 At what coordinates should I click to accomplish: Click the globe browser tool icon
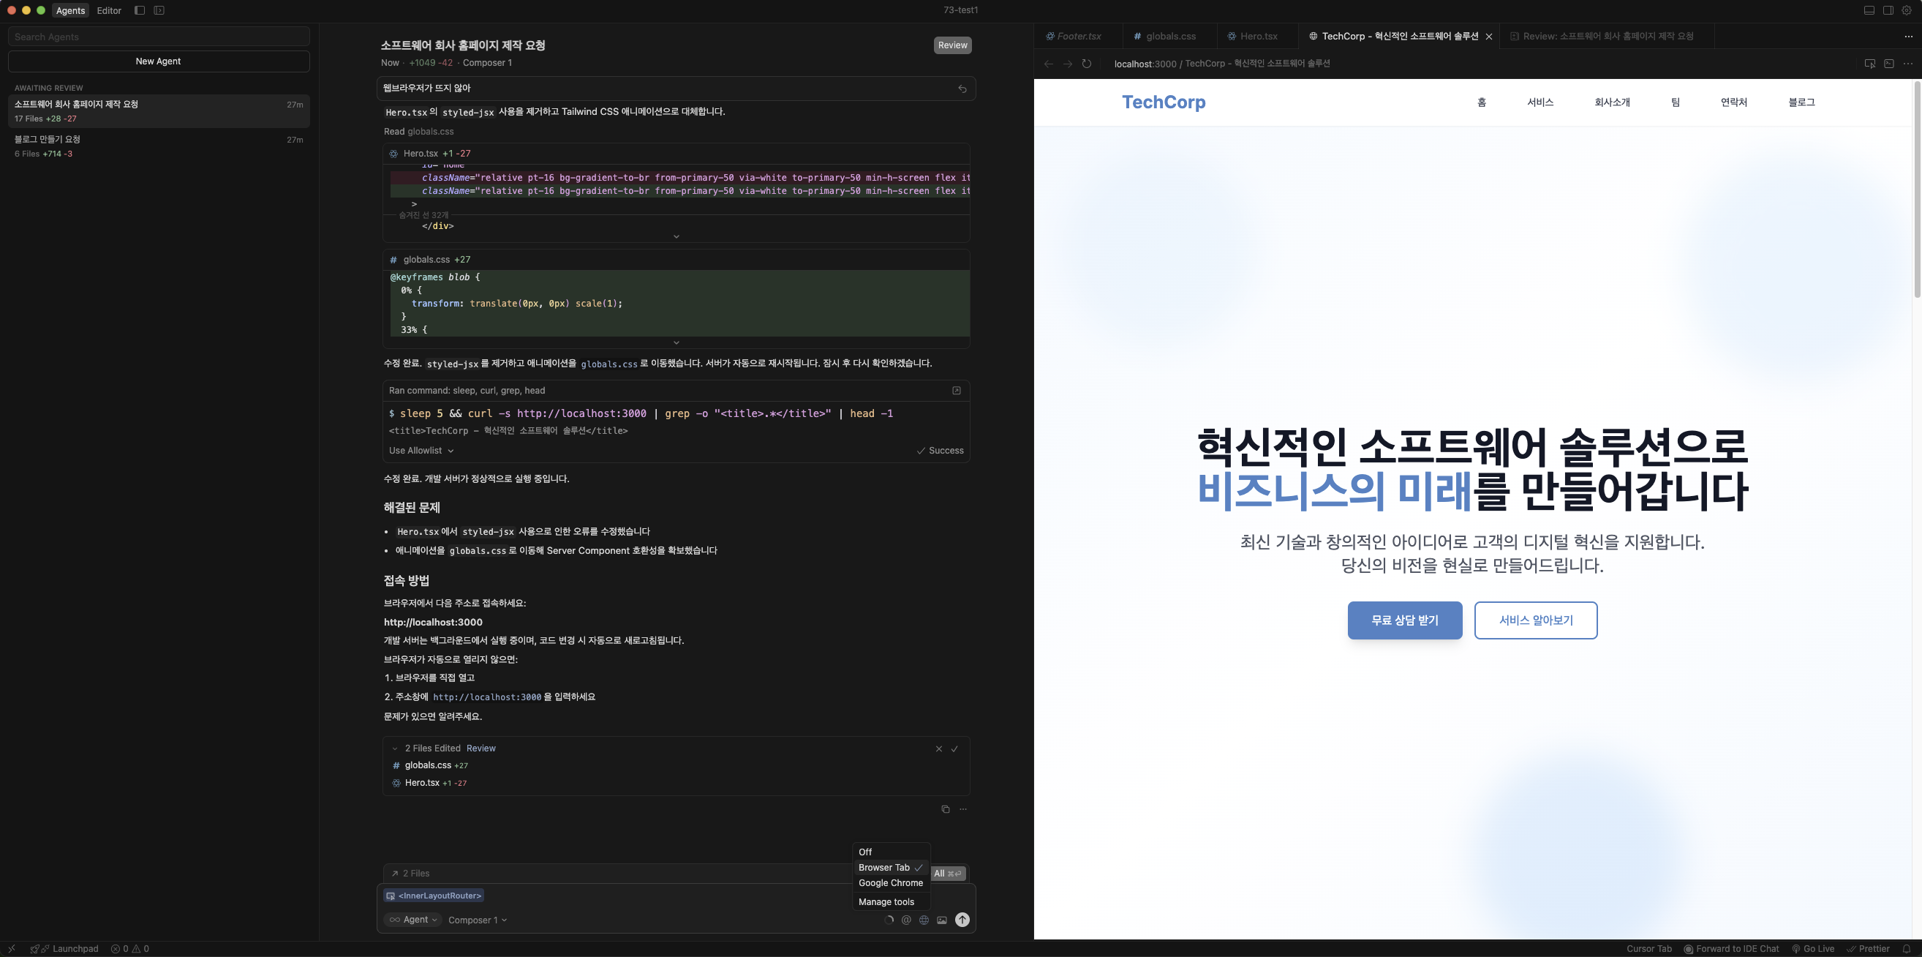click(x=924, y=920)
